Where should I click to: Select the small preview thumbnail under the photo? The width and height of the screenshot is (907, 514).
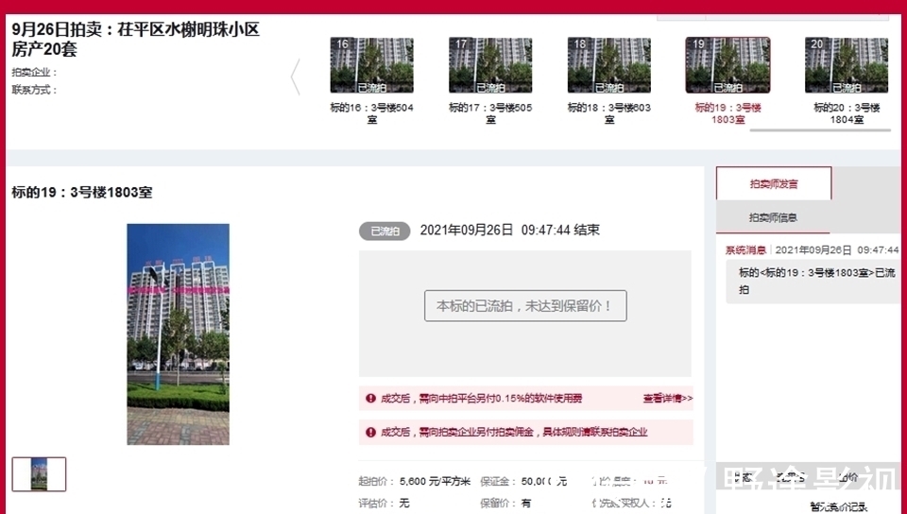click(x=40, y=474)
